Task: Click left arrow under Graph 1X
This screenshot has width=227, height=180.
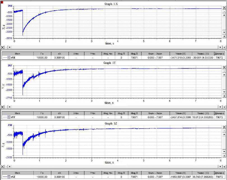Action: [10, 47]
